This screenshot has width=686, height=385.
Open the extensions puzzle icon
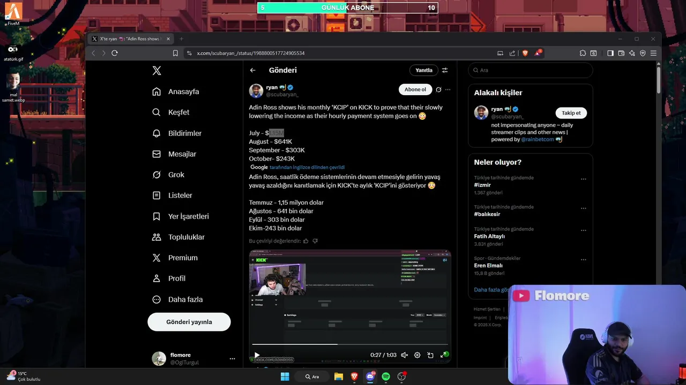pyautogui.click(x=583, y=53)
